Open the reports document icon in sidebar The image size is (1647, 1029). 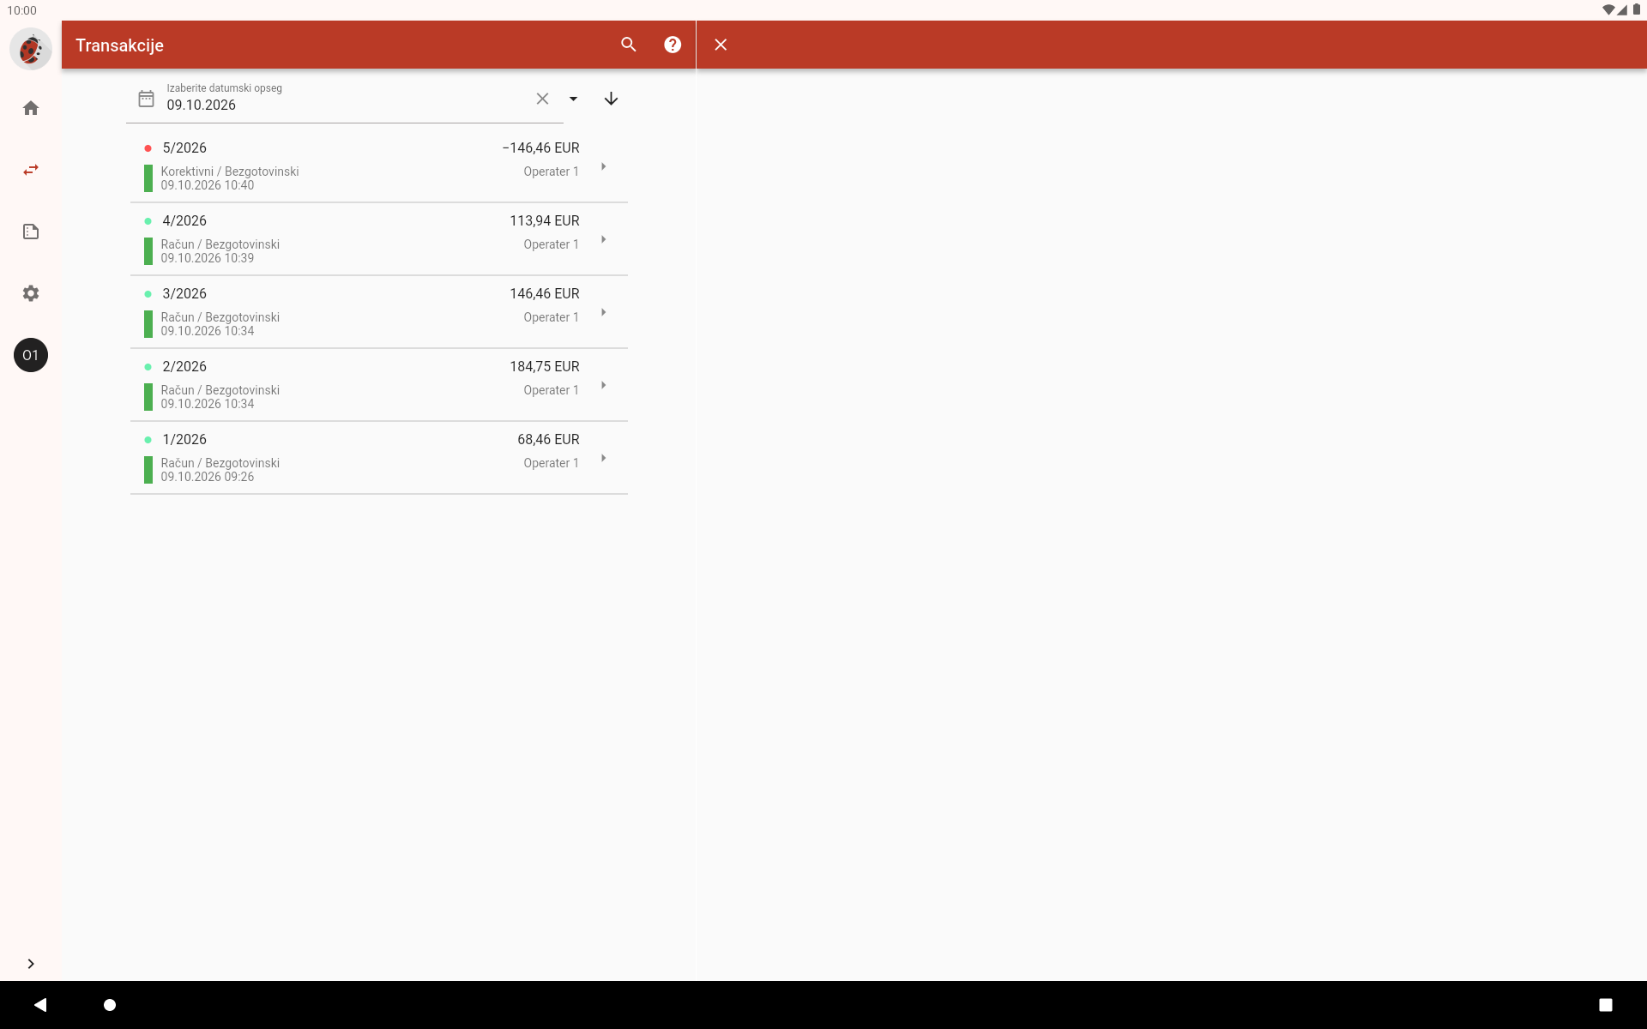point(31,232)
